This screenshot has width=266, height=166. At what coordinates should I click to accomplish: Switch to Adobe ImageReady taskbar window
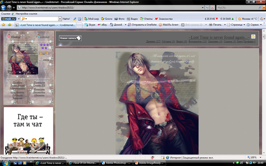click(149, 163)
